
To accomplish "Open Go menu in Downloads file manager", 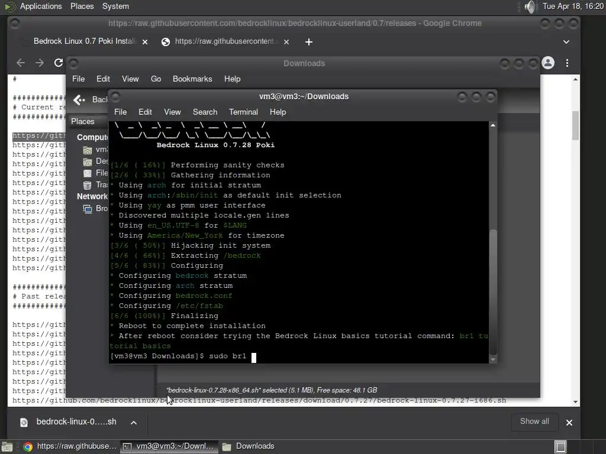I will pos(156,79).
